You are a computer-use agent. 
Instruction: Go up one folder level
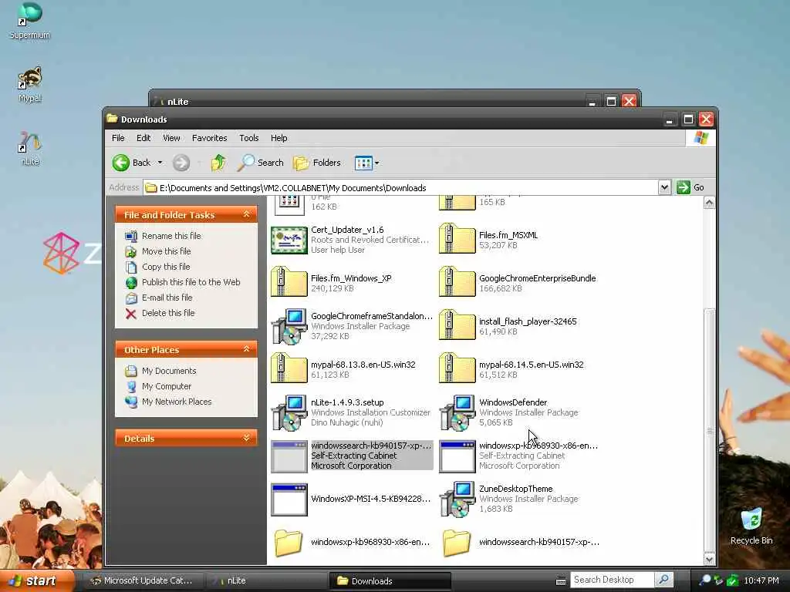[x=218, y=163]
